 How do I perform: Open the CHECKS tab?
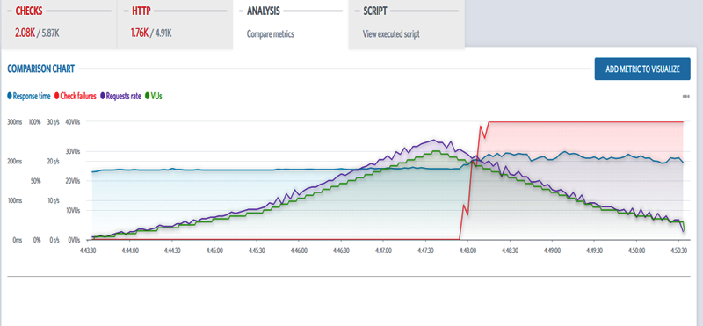coord(58,24)
